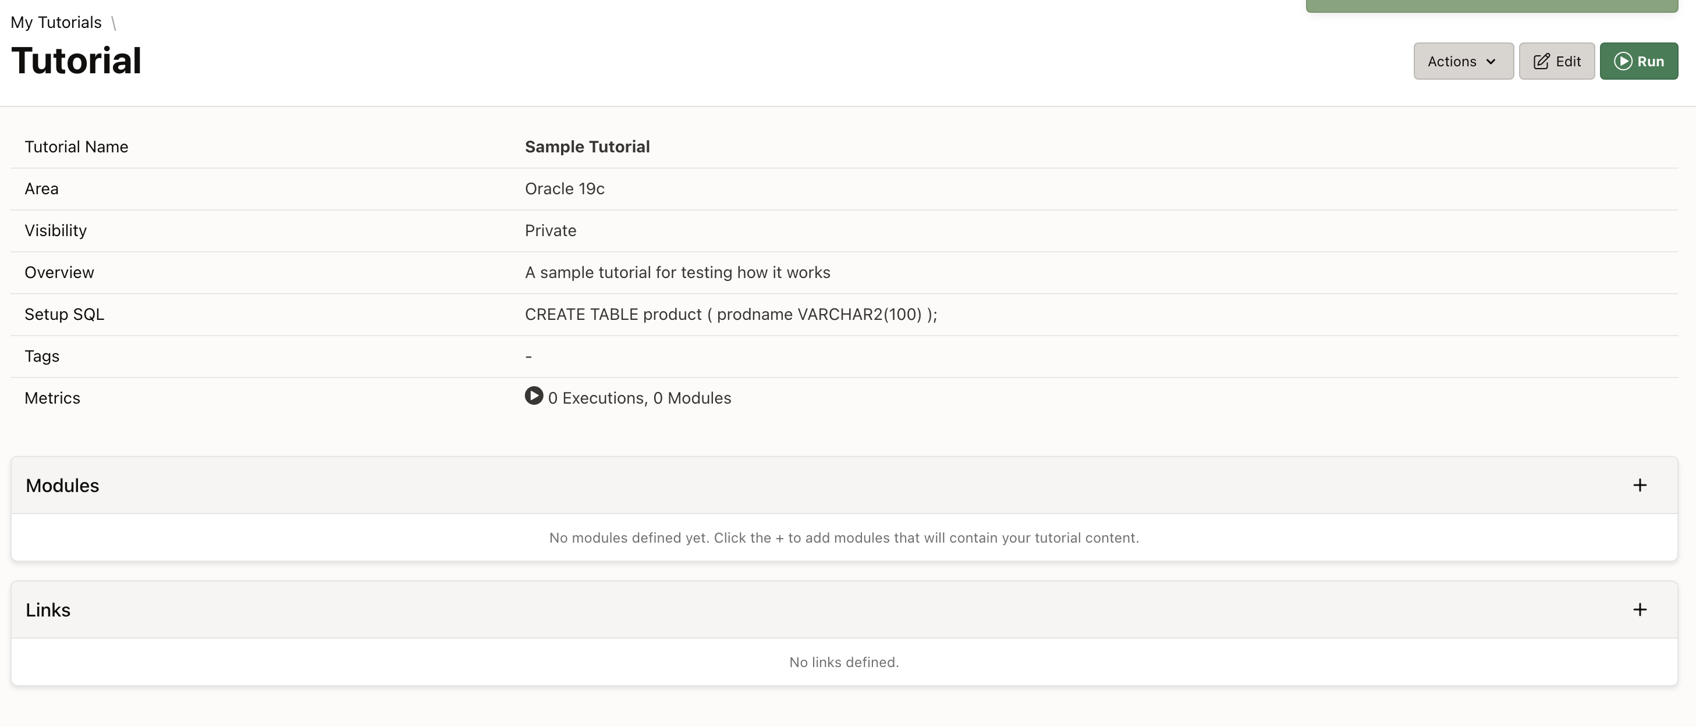This screenshot has width=1696, height=727.
Task: Open the Actions dropdown menu
Action: point(1462,61)
